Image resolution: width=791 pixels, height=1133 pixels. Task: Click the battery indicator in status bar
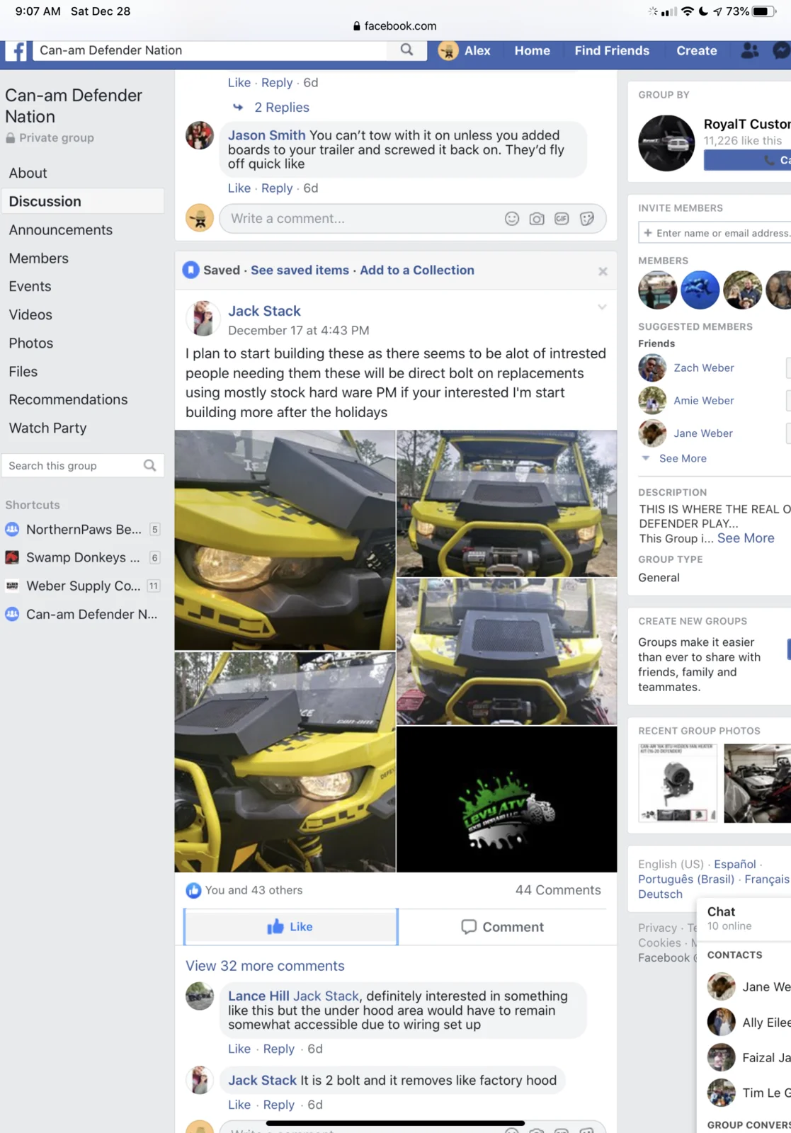pyautogui.click(x=763, y=11)
